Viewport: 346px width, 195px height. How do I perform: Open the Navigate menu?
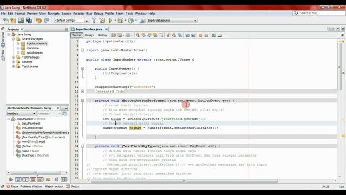pos(54,14)
